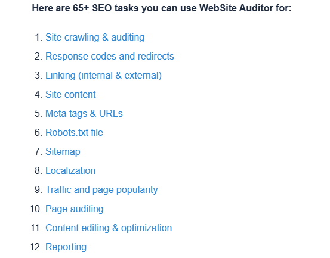Click list number 12 beside Reporting
Image resolution: width=330 pixels, height=258 pixels.
pyautogui.click(x=36, y=247)
